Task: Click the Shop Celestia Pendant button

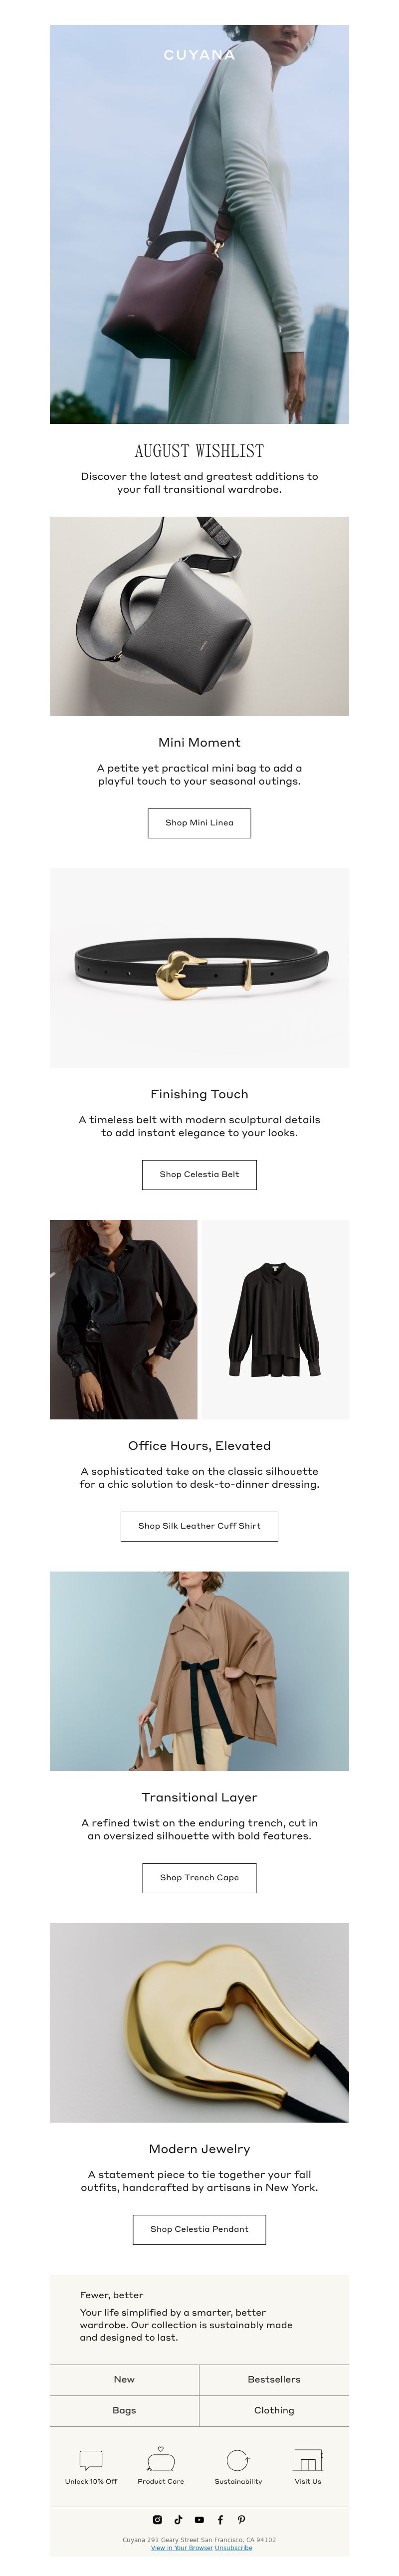Action: 199,2229
